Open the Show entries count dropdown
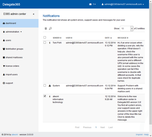The height and width of the screenshot is (137, 152). tap(127, 28)
